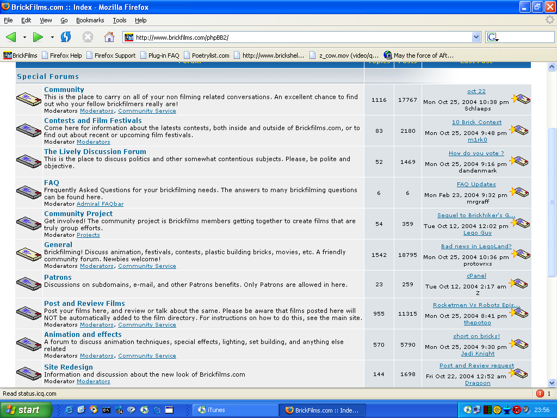Open The Lively Discussion Forum link
This screenshot has height=418, width=557.
[95, 151]
